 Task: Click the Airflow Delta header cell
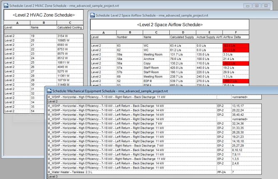[x=236, y=37]
